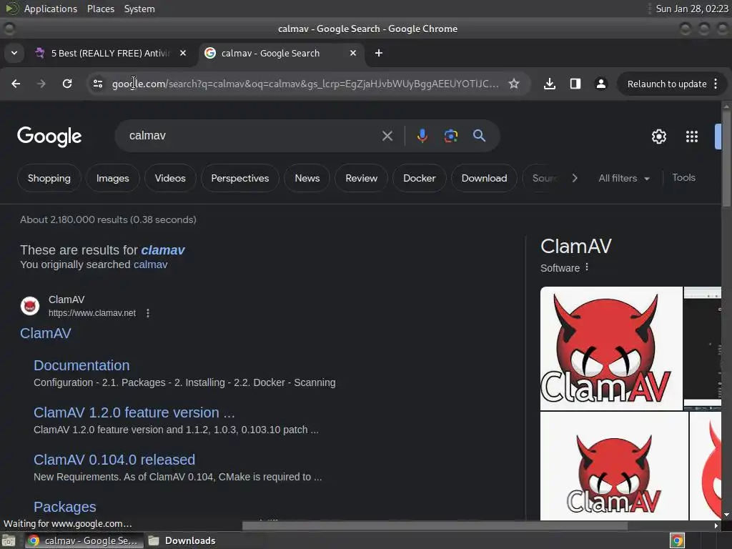
Task: Select calmav Google Search taskbar entry
Action: coord(83,540)
